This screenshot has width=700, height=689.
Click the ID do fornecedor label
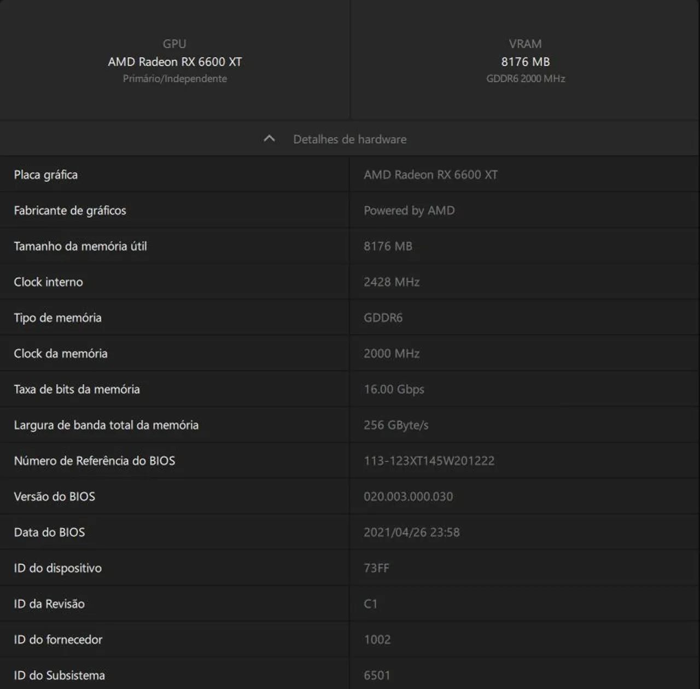(x=58, y=640)
